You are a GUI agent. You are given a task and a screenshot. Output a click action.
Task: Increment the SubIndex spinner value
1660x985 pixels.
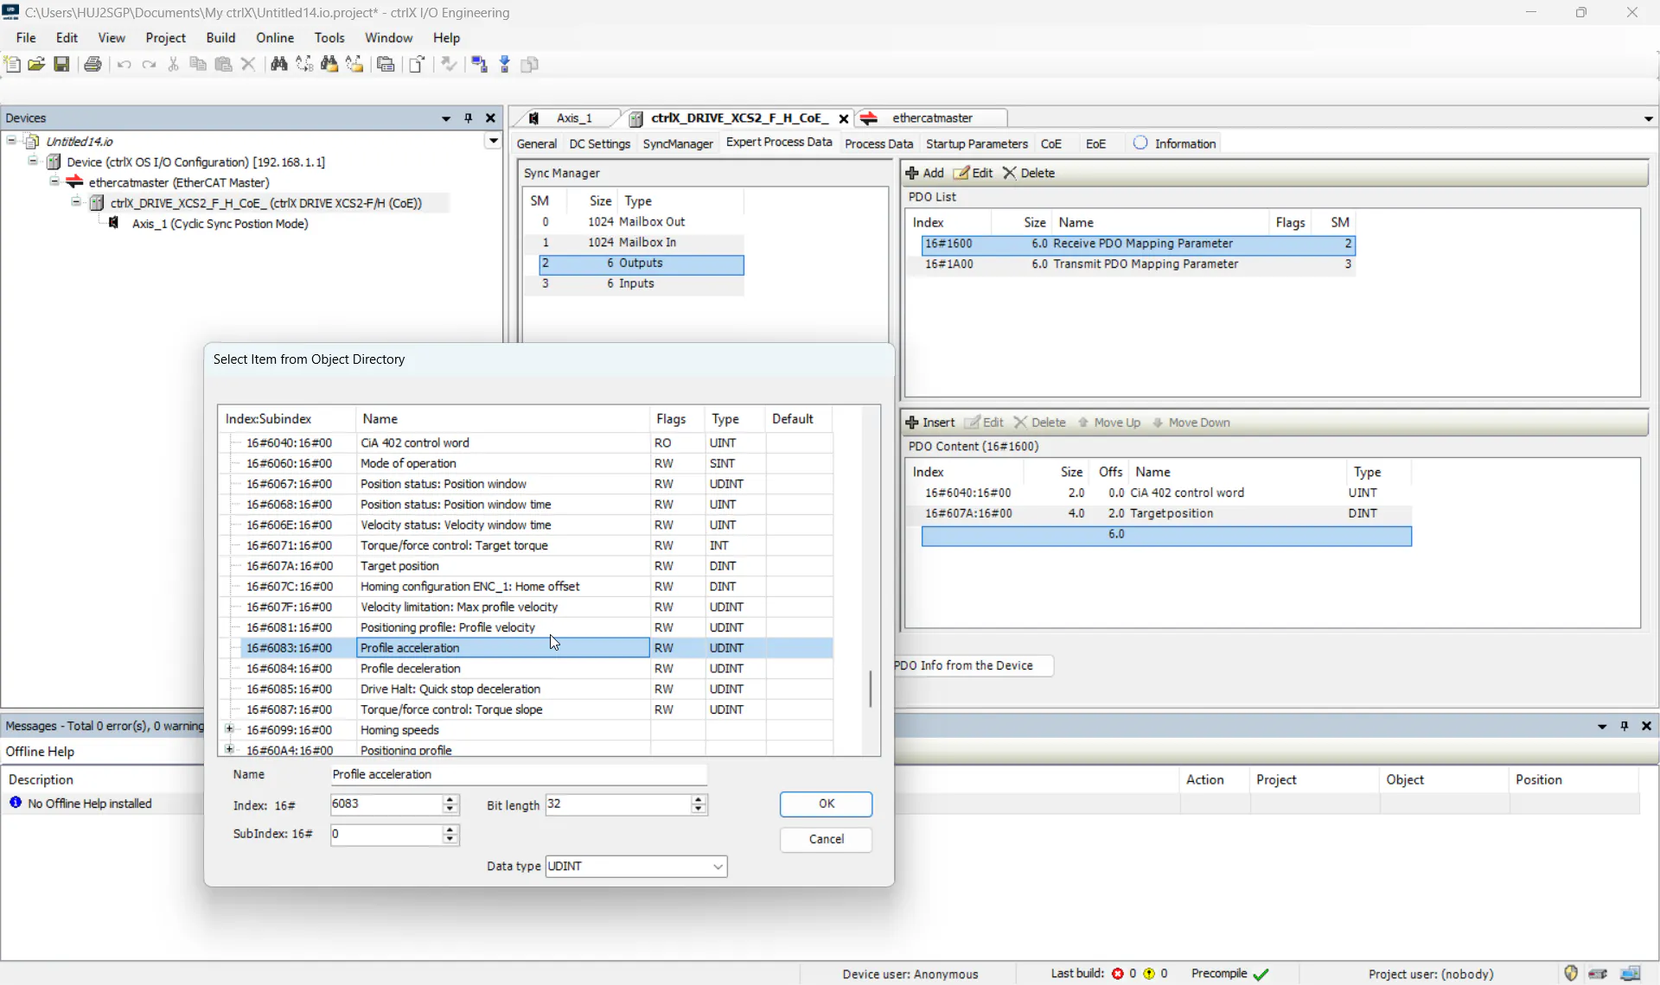[x=450, y=829]
